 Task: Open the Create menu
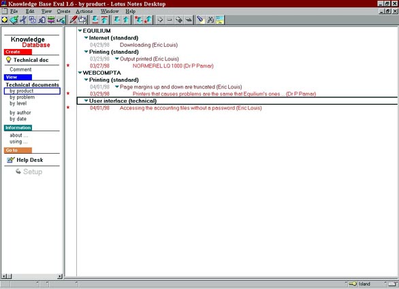pyautogui.click(x=63, y=11)
